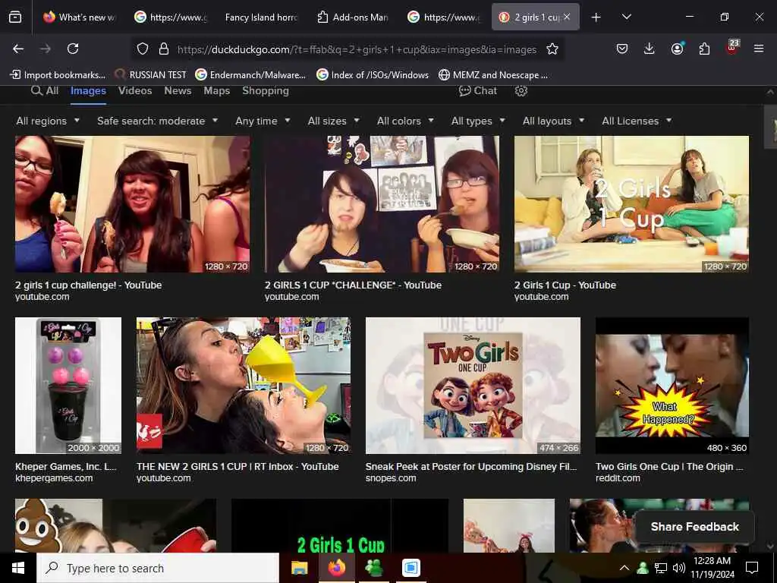Switch to the Videos search tab
Image resolution: width=777 pixels, height=583 pixels.
[135, 91]
